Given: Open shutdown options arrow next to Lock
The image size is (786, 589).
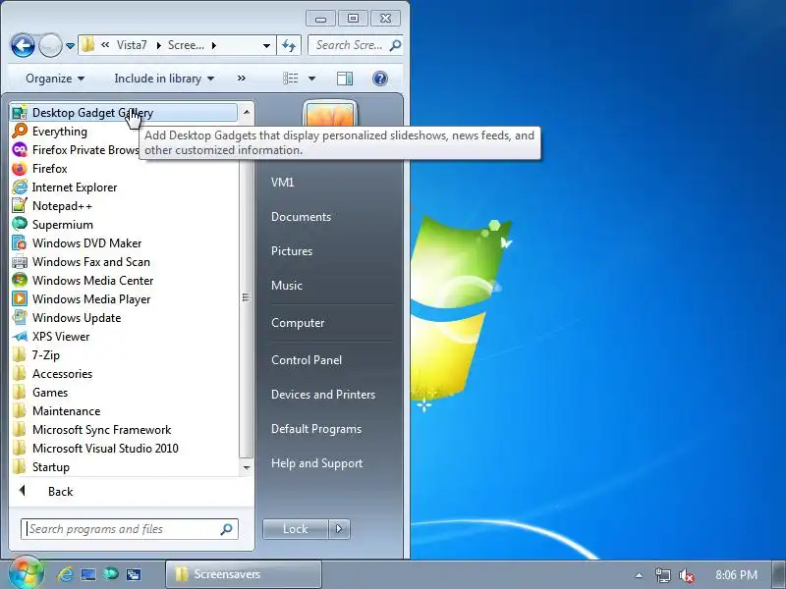Looking at the screenshot, I should [339, 529].
